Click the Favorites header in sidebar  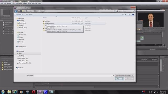point(21,18)
